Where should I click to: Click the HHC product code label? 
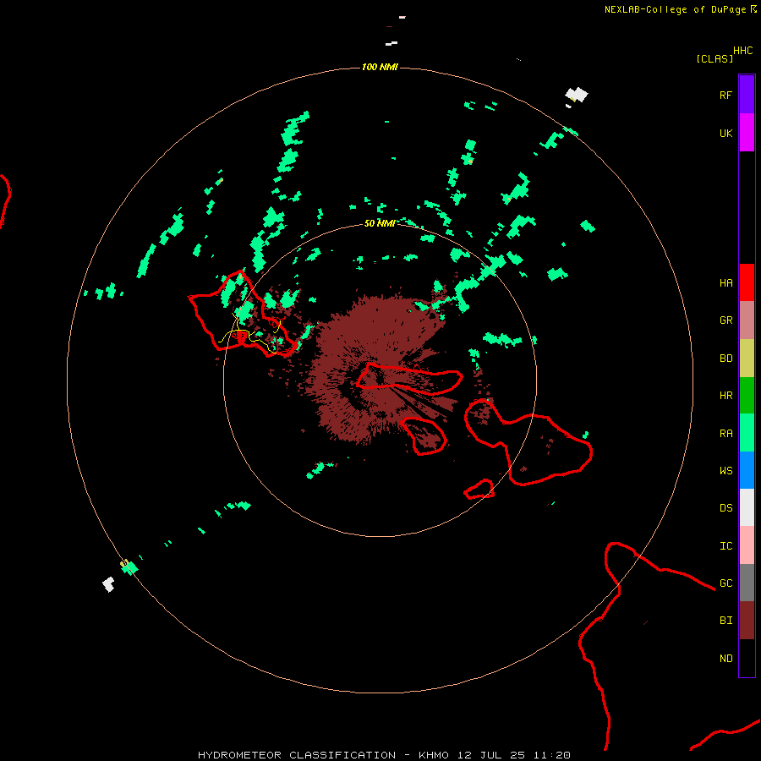743,50
